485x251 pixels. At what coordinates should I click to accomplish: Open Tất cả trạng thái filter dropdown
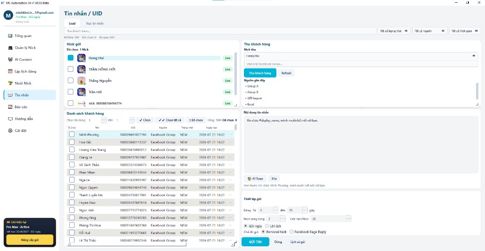[394, 31]
